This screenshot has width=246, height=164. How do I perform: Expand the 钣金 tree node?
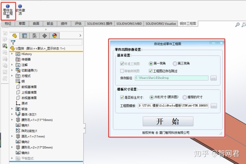12,109
